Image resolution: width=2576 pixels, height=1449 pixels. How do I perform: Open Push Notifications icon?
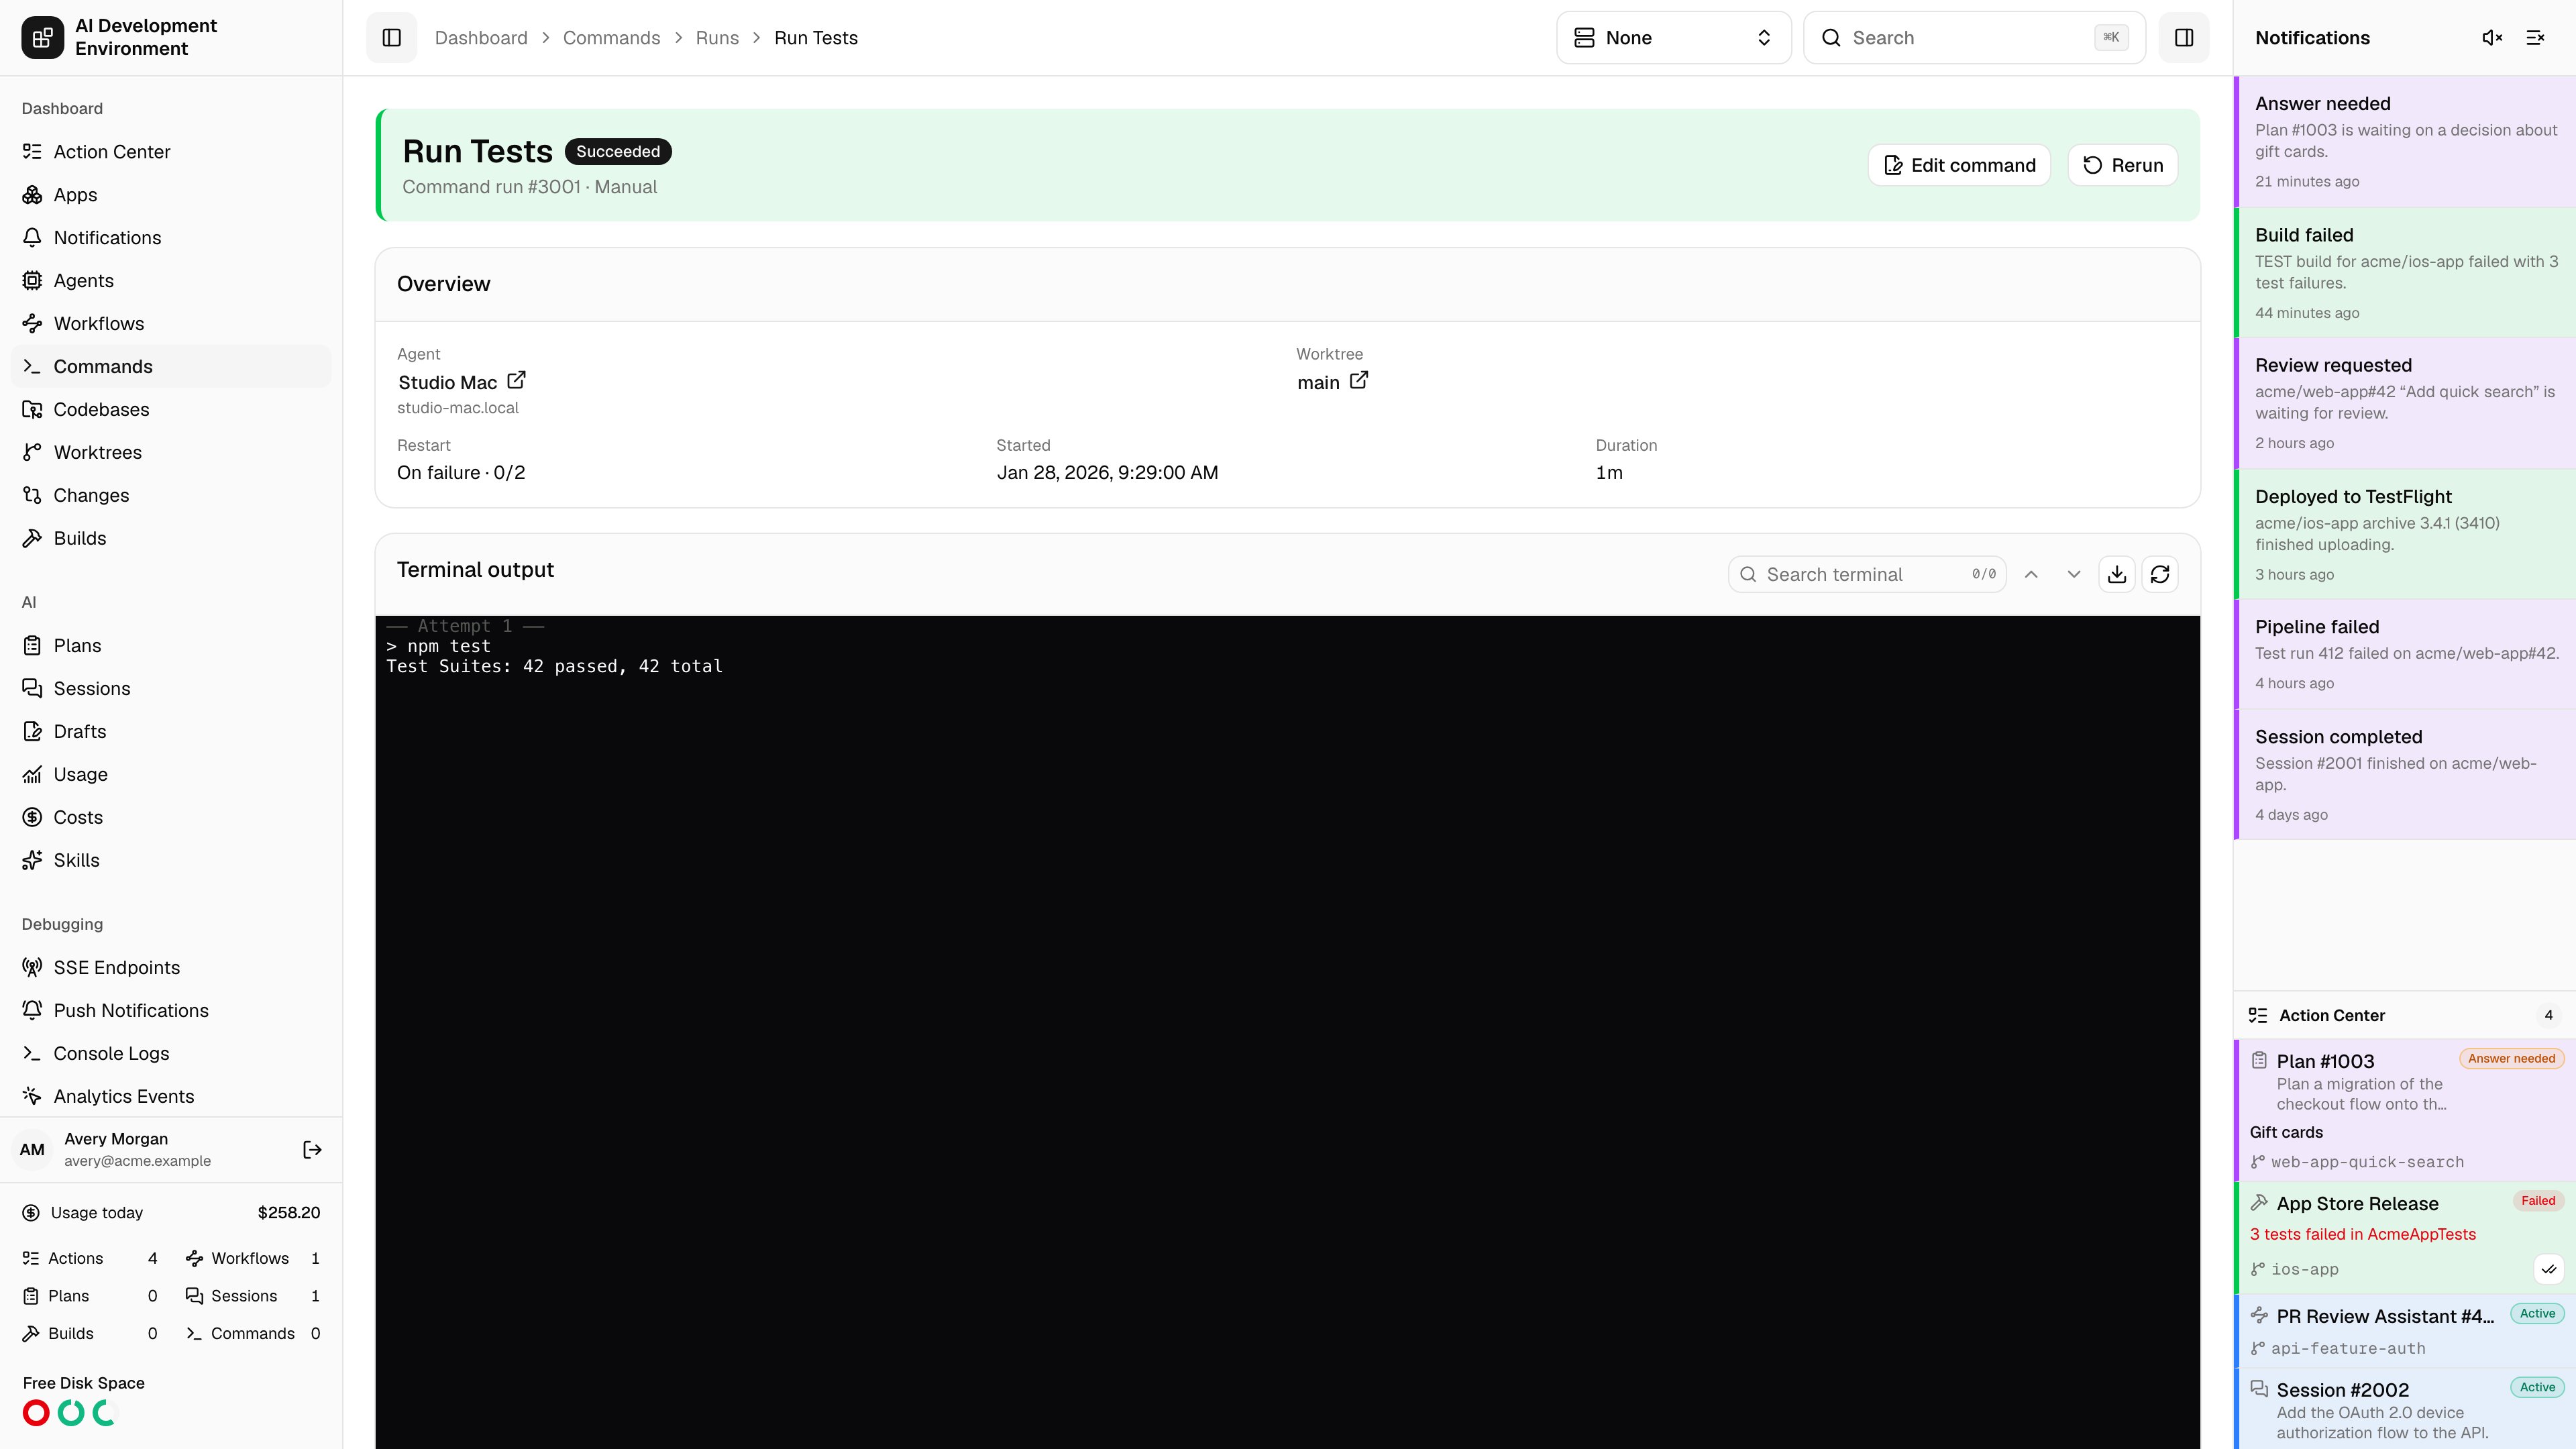32,1011
